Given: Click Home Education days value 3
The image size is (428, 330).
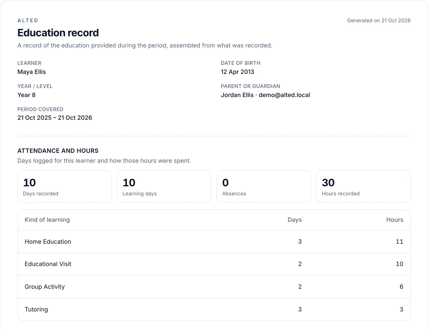Looking at the screenshot, I should 300,242.
